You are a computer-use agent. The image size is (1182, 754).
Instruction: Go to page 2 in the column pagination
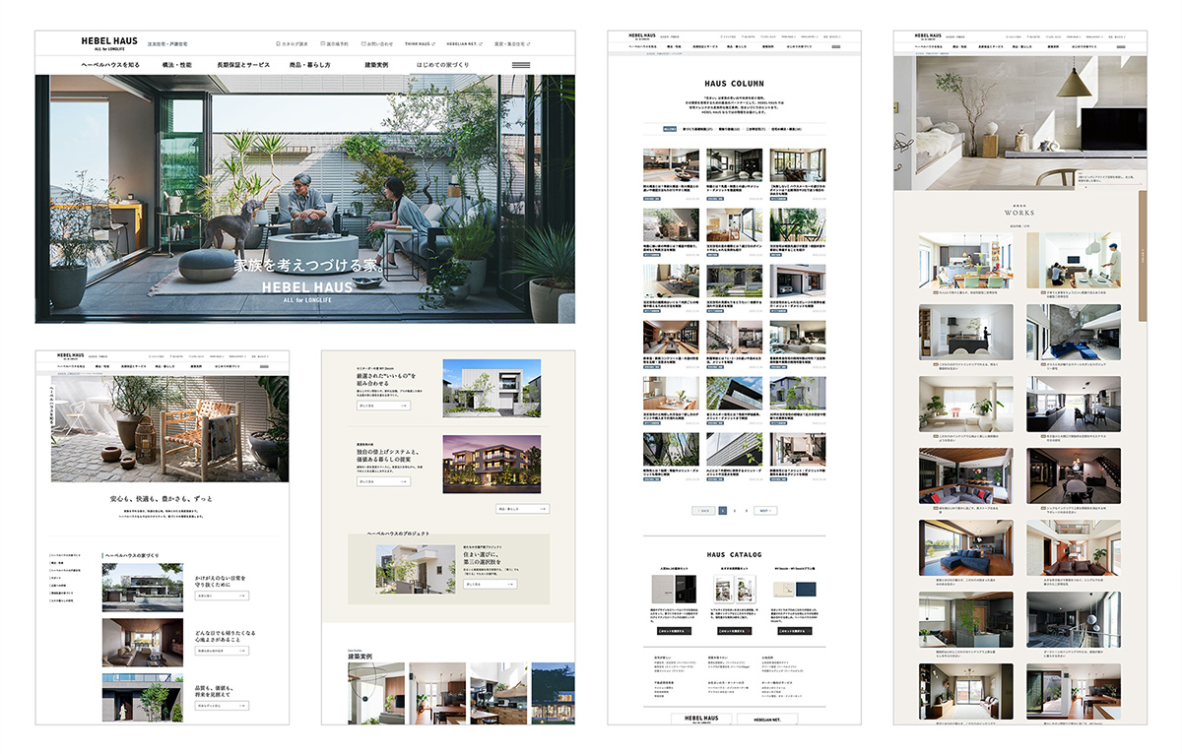click(735, 511)
